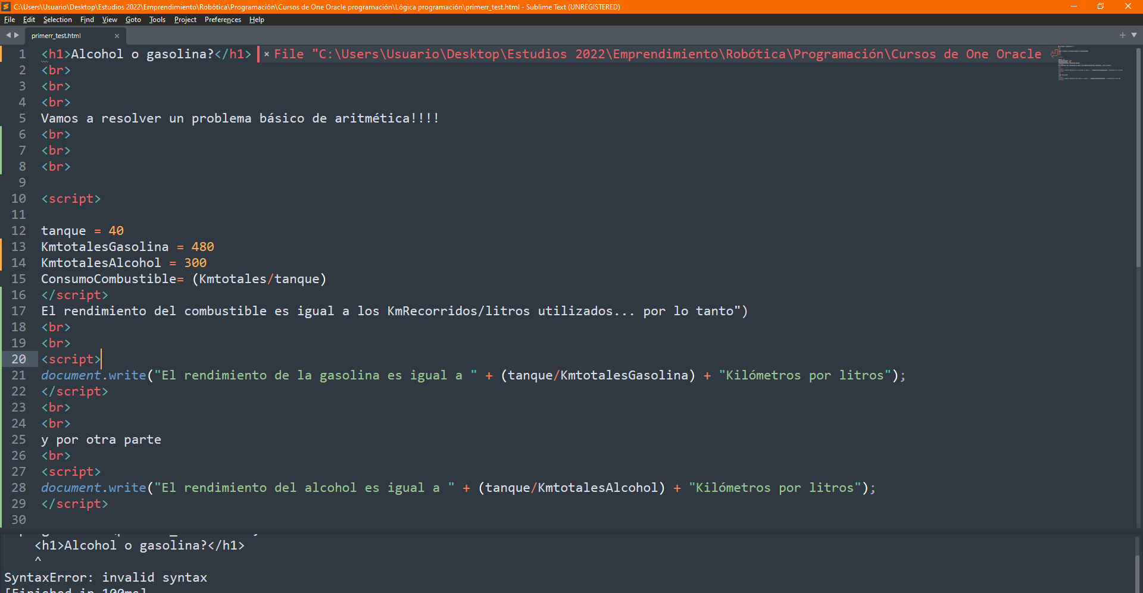Viewport: 1143px width, 593px height.
Task: Click the opening script tag on line 10
Action: click(71, 199)
